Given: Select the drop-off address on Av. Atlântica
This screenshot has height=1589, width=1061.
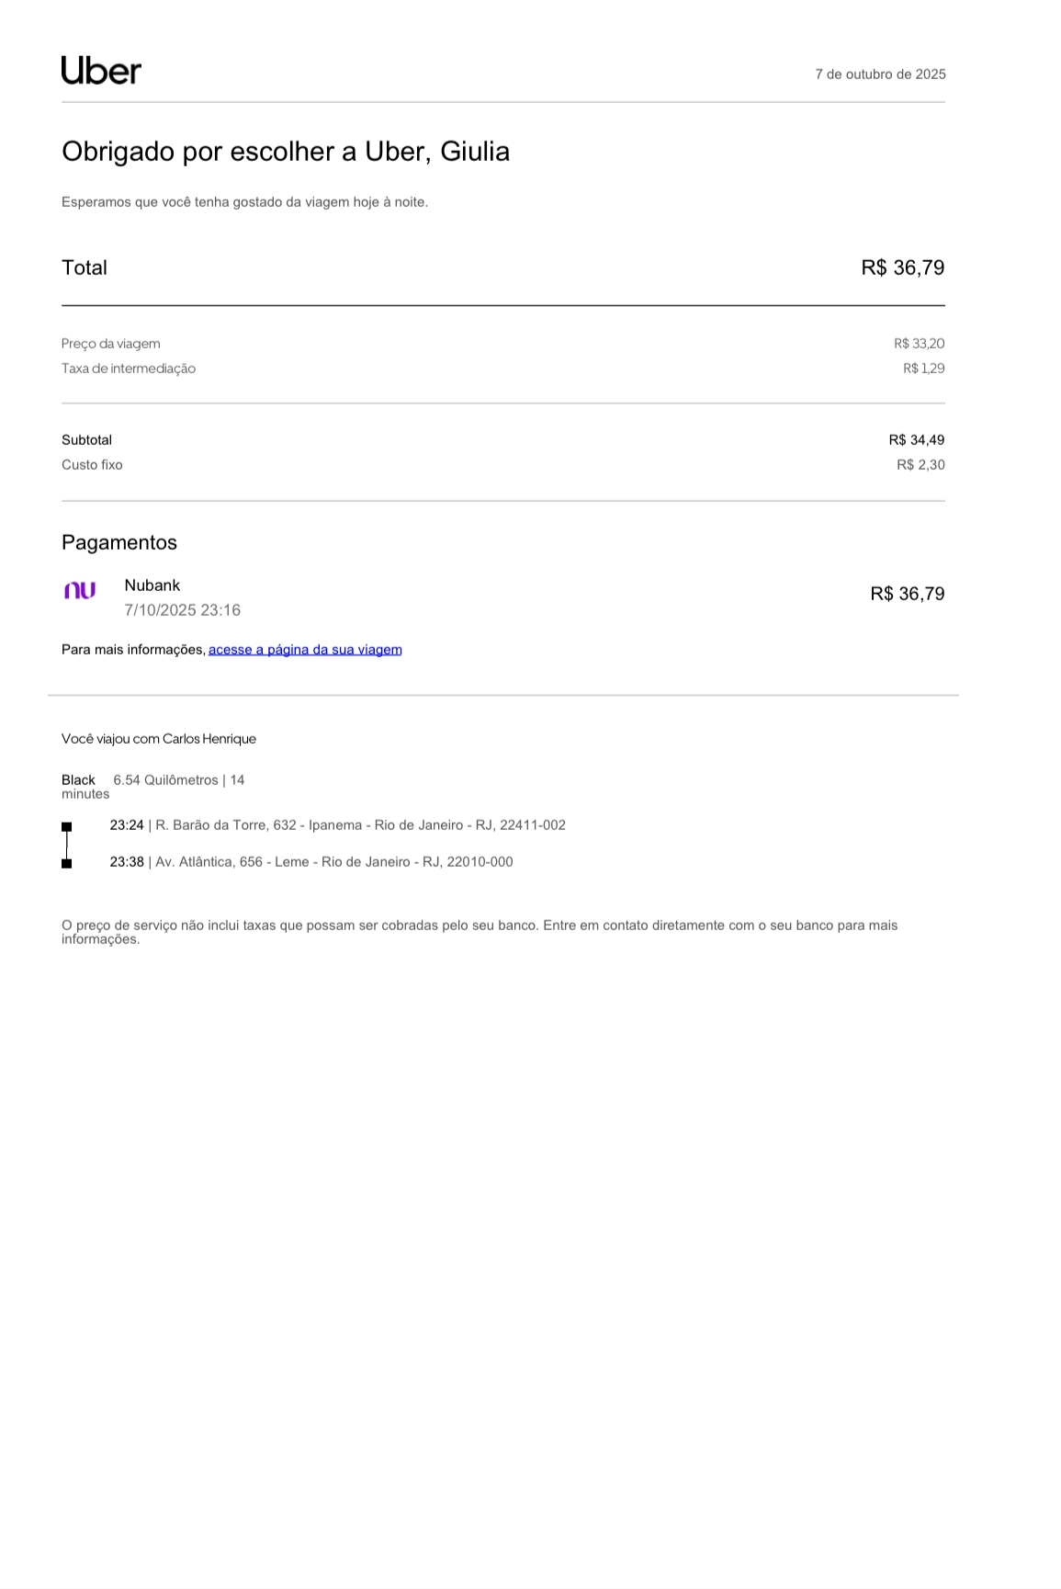Looking at the screenshot, I should point(333,862).
